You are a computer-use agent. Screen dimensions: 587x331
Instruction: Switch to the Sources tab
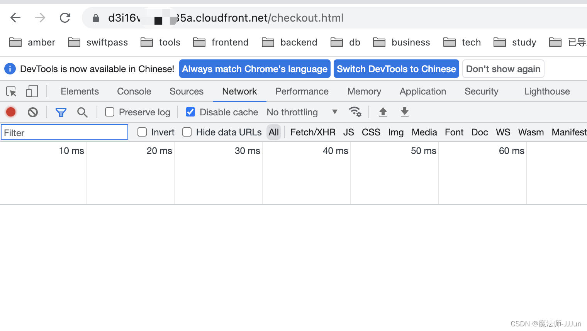point(187,91)
